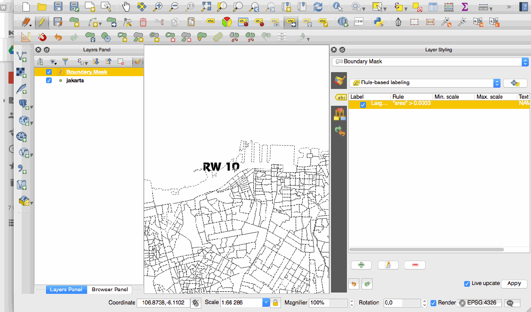The image size is (531, 312).
Task: Disable the Render checkbox in status bar
Action: [433, 303]
